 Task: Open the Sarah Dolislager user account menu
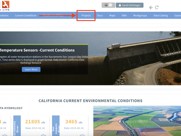click(130, 5)
